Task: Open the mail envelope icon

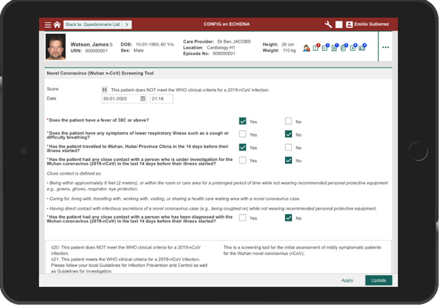Action: coord(339,25)
